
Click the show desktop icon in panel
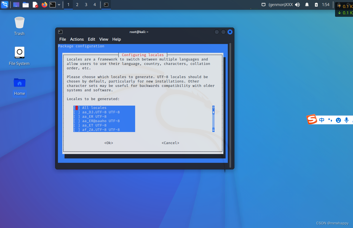coord(16,5)
